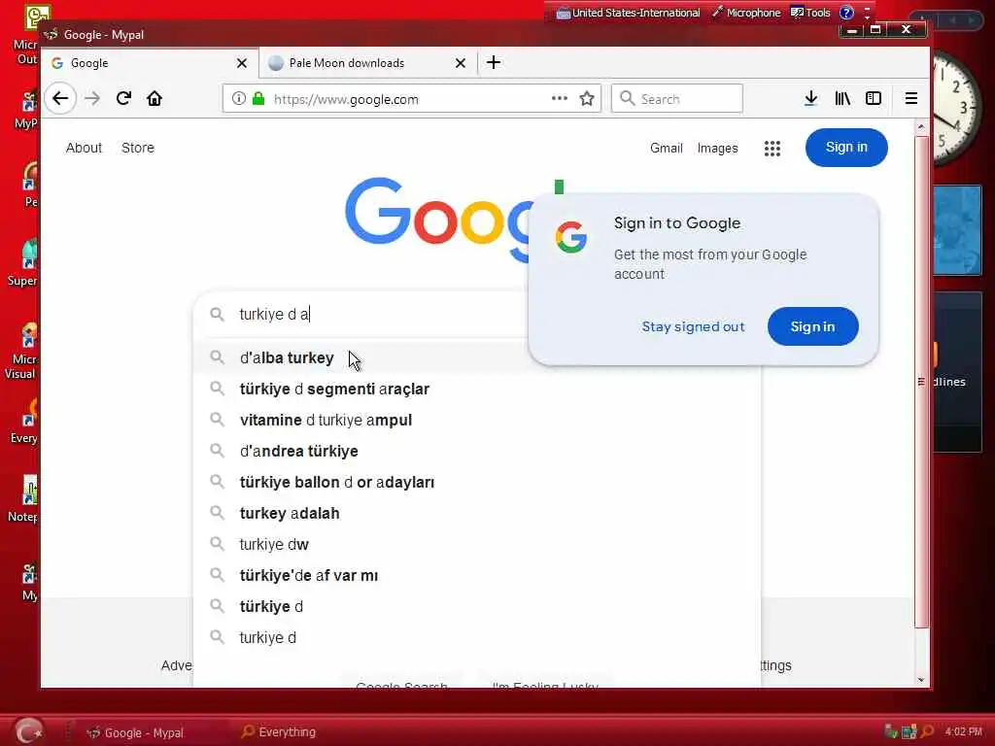Click Microphone in the language bar
Image resolution: width=995 pixels, height=746 pixels.
pos(745,12)
